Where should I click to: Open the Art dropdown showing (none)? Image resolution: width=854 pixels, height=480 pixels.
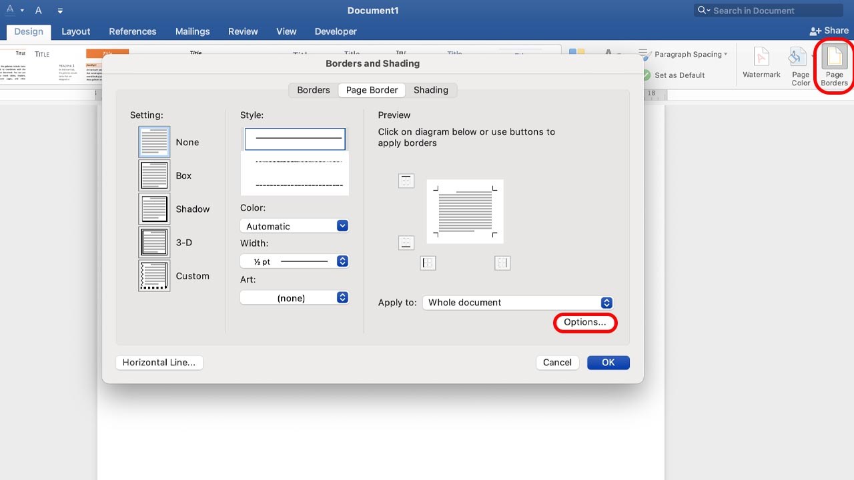pos(294,297)
